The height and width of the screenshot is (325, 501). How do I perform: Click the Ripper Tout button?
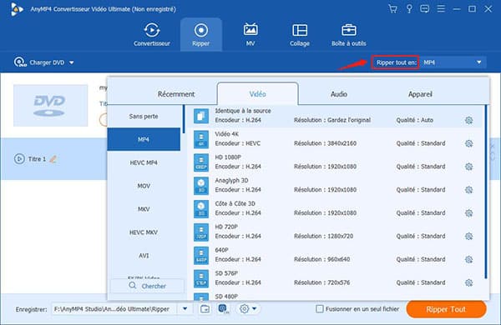click(x=446, y=309)
